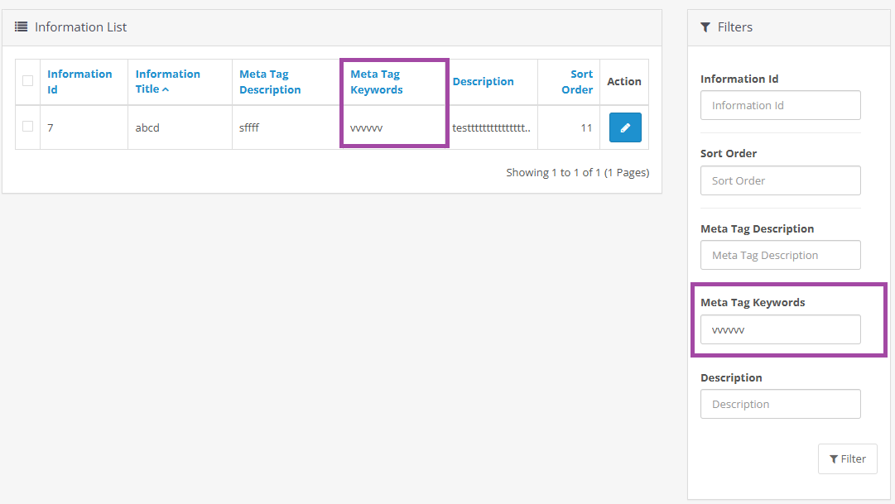Image resolution: width=895 pixels, height=504 pixels.
Task: Sort table by Information Id
Action: pyautogui.click(x=79, y=81)
